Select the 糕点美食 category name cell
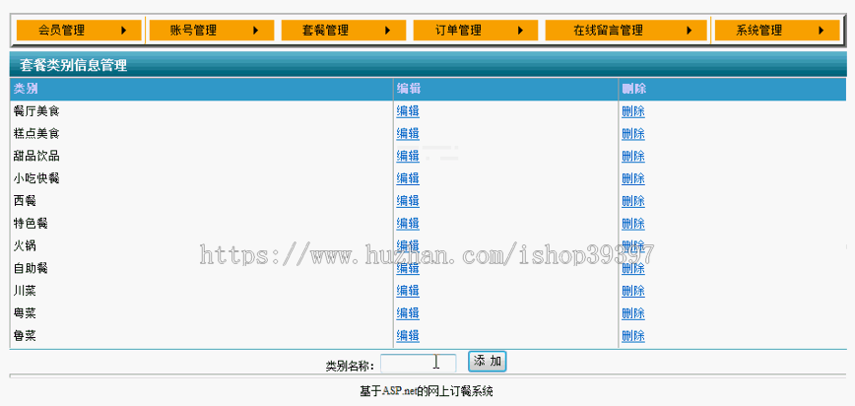 pos(202,134)
